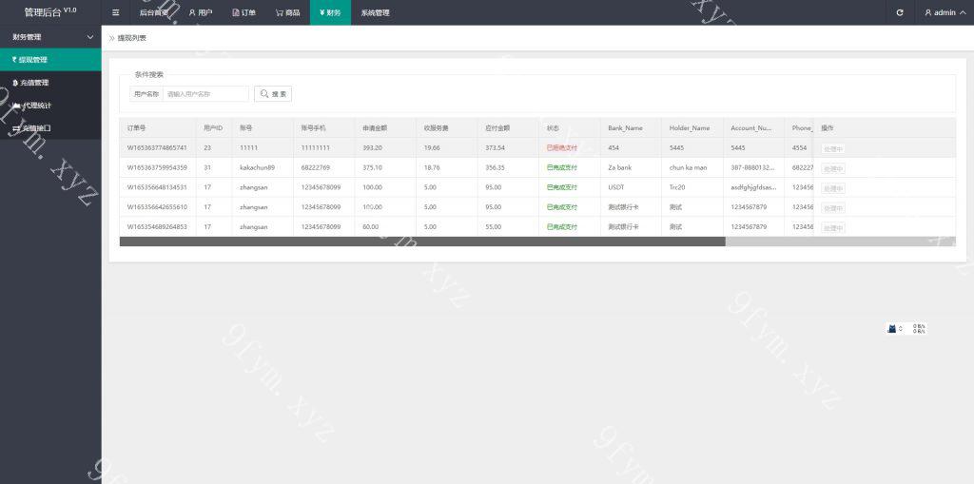Click order number W165363759954359
The width and height of the screenshot is (974, 484).
[x=157, y=167]
